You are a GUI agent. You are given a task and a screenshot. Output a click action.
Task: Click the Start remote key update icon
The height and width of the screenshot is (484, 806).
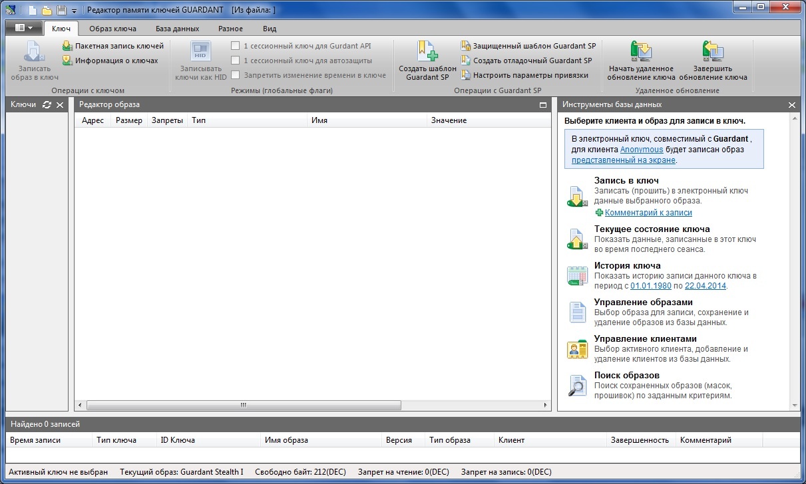(641, 51)
